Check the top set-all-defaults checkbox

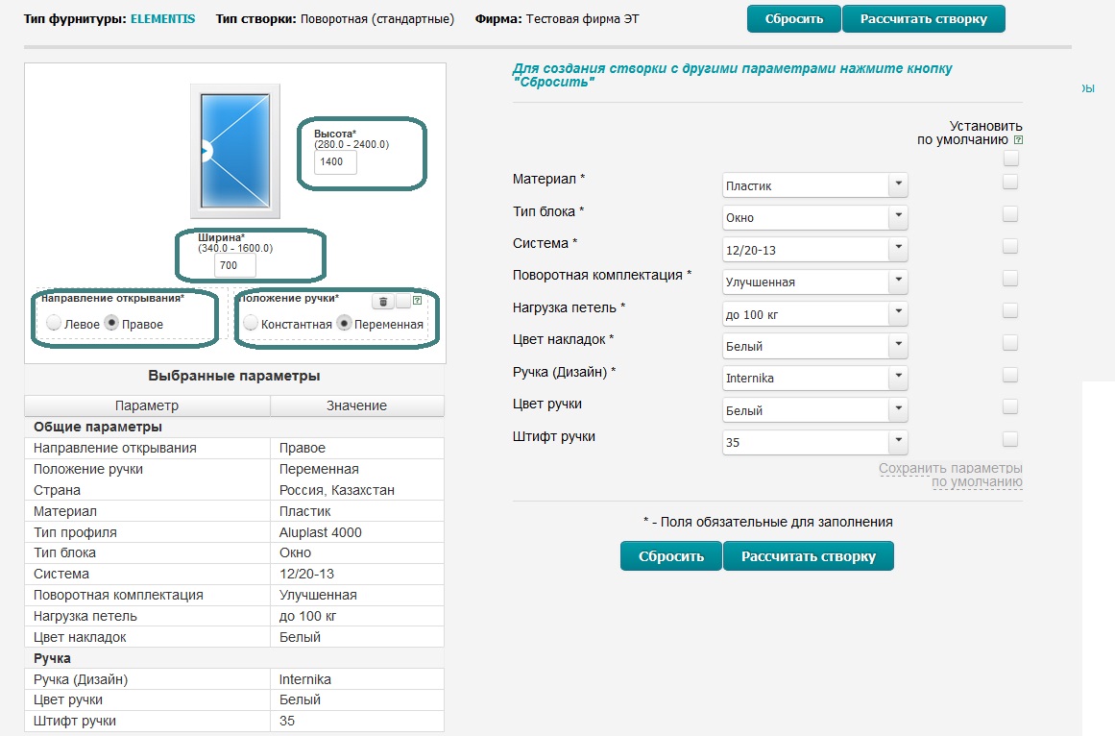(1010, 159)
